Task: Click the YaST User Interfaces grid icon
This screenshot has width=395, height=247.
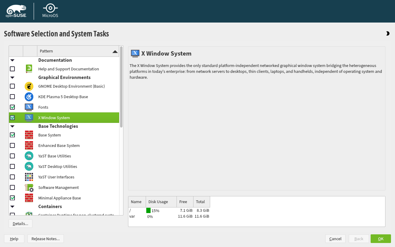Action: [29, 177]
